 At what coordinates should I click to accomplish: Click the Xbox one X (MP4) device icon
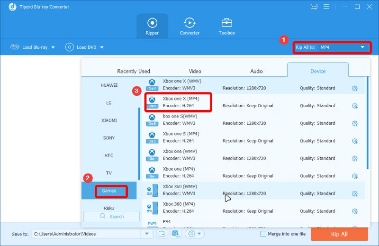click(152, 102)
